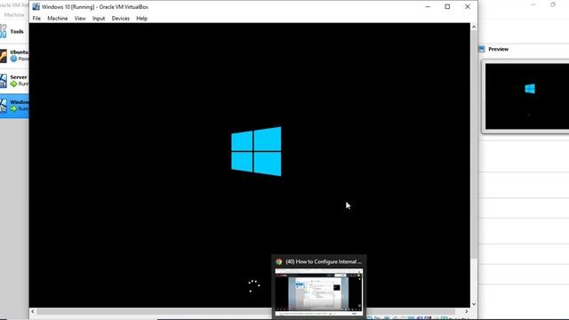
Task: Maximize the Windows 10 VM window
Action: pyautogui.click(x=447, y=6)
